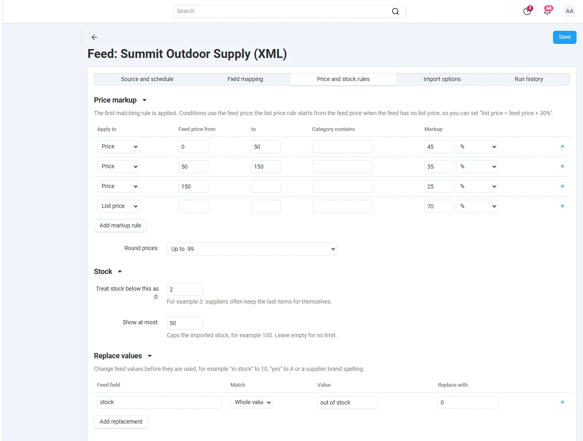
Task: Collapse the Stock section
Action: 120,272
